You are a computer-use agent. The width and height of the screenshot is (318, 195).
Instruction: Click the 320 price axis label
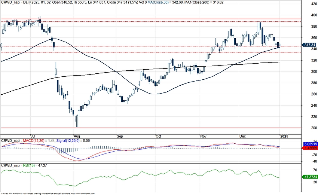[314, 60]
